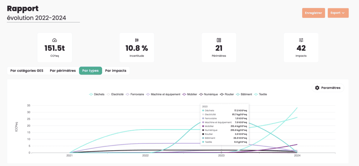Click the Périmètres layout icon
359x166 pixels.
(219, 40)
